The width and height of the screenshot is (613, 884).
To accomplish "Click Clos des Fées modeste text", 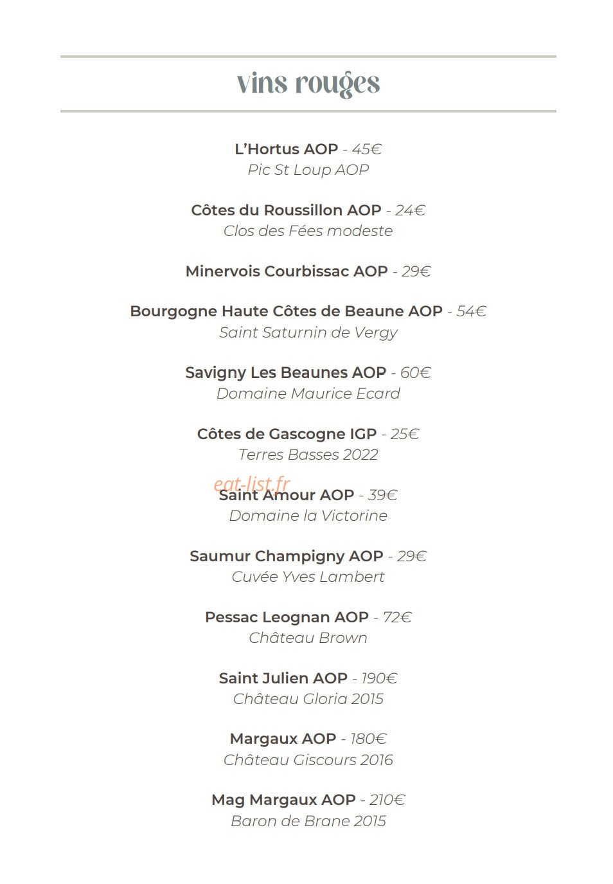I will click(308, 231).
